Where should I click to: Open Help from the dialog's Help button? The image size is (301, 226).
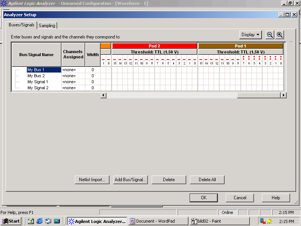point(276,198)
